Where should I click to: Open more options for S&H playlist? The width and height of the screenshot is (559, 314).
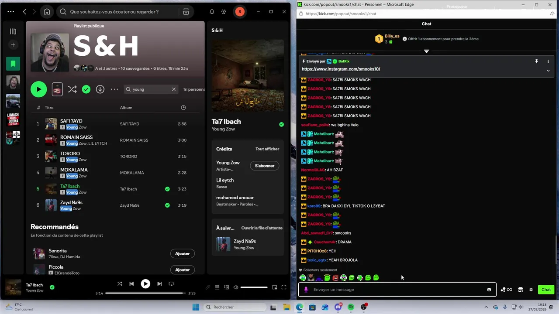pyautogui.click(x=114, y=89)
